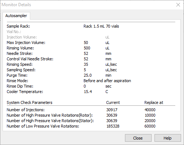Screen dimensions: 184x145
Task: Click the Rinsing Speed value 35
Action: [86, 64]
